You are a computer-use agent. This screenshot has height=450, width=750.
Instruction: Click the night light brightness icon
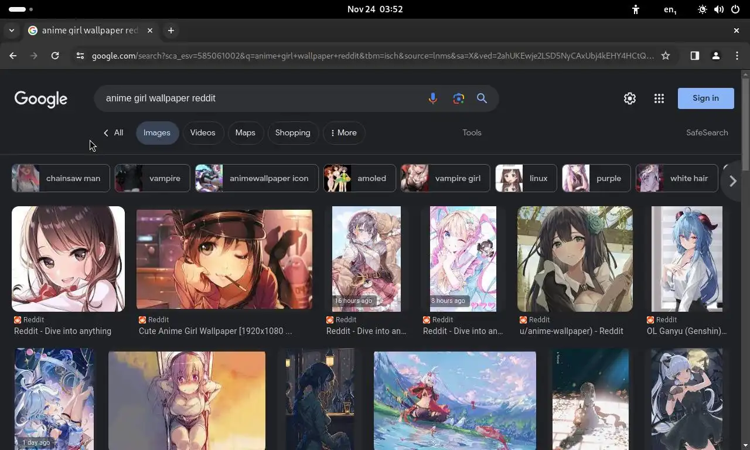(703, 9)
